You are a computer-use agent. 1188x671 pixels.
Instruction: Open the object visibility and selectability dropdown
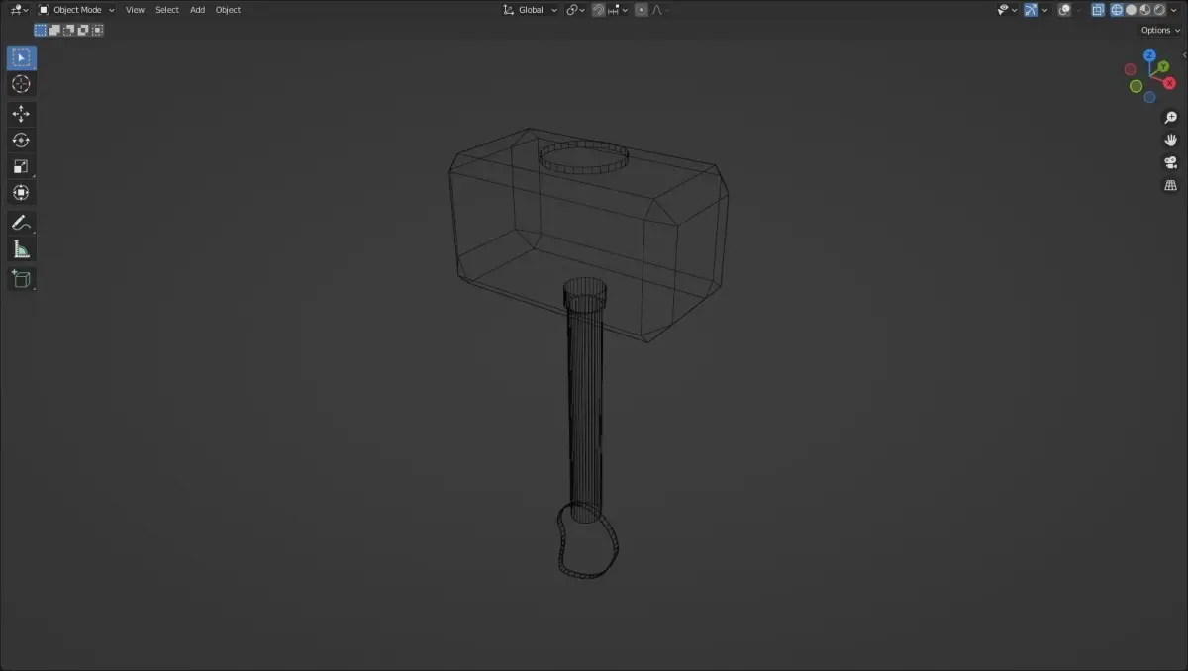[1008, 10]
